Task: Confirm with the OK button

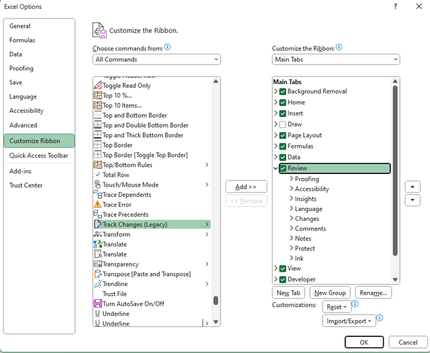Action: coord(364,342)
